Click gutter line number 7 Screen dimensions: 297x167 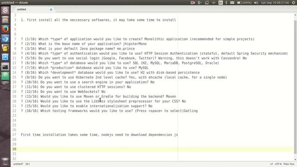pyautogui.click(x=15, y=39)
